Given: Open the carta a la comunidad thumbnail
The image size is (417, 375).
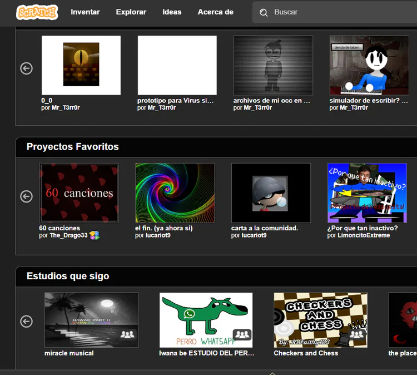Looking at the screenshot, I should (271, 193).
